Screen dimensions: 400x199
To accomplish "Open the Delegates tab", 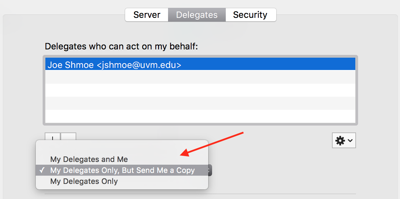I will tap(197, 15).
